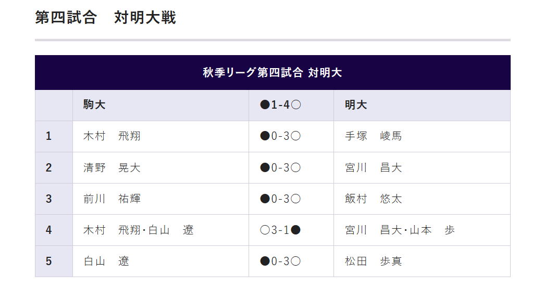Select the 駒大 column header
544x288 pixels.
point(94,105)
